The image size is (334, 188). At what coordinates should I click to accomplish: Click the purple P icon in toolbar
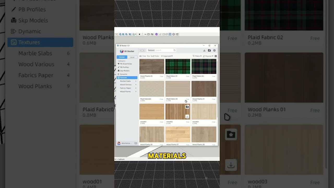(x=157, y=34)
